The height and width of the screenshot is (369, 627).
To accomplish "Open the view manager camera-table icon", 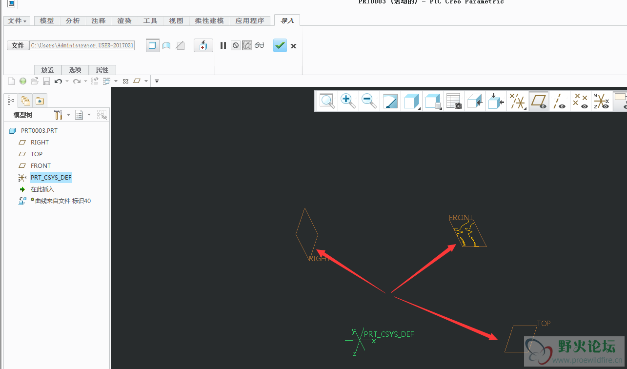I will pyautogui.click(x=454, y=101).
